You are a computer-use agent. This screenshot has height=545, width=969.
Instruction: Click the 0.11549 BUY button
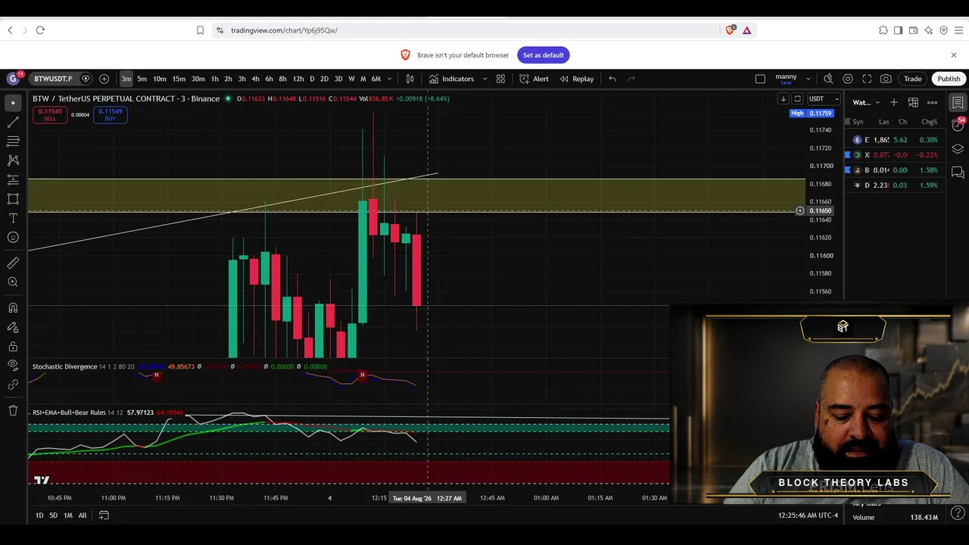tap(111, 115)
